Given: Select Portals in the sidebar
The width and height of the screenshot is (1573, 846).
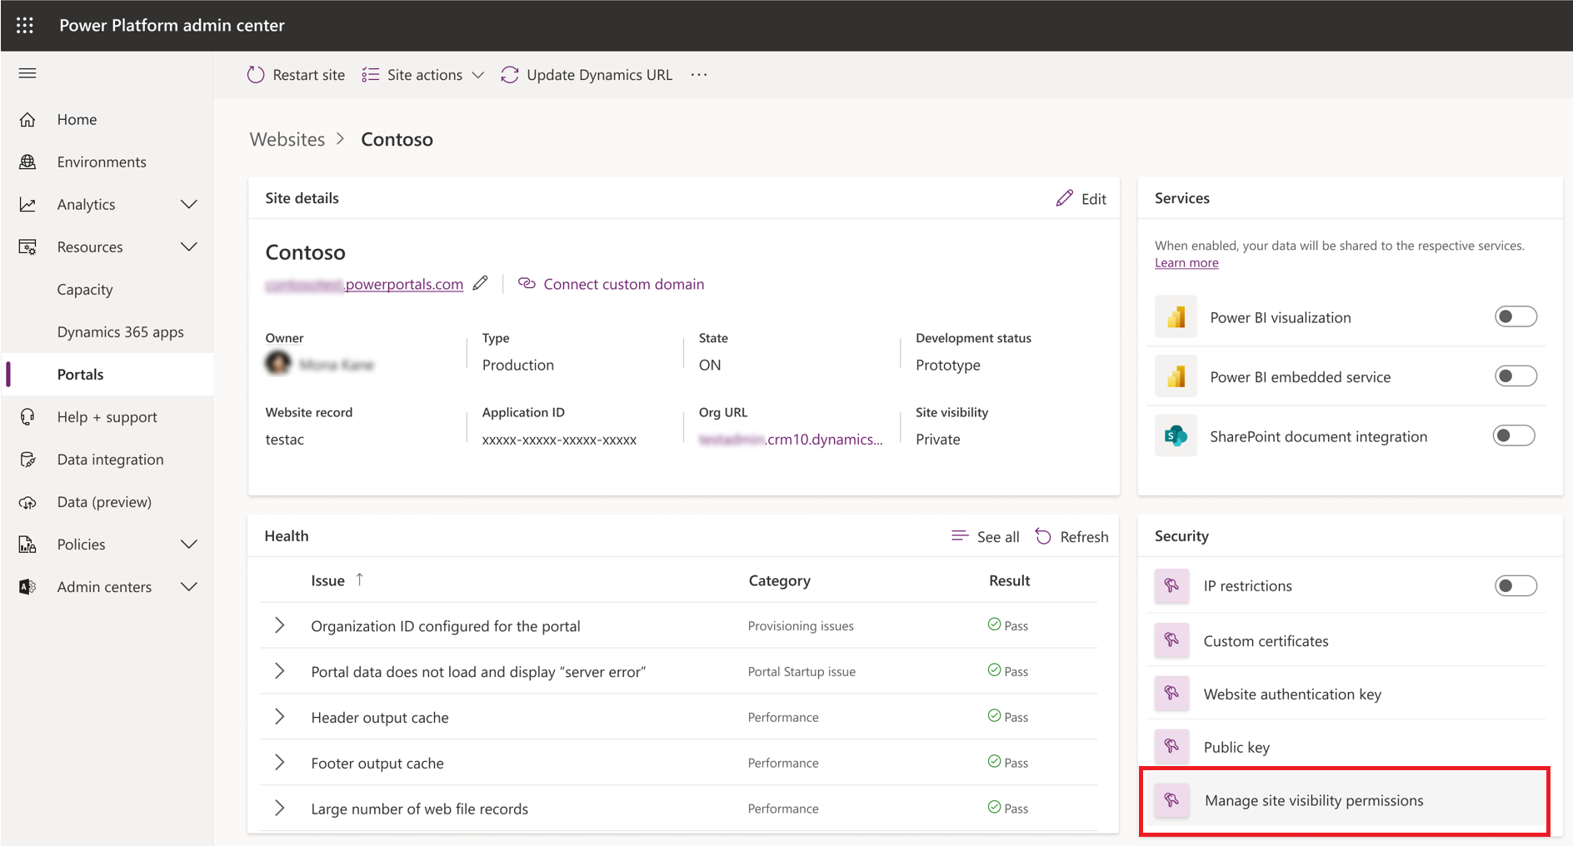Looking at the screenshot, I should [x=107, y=375].
